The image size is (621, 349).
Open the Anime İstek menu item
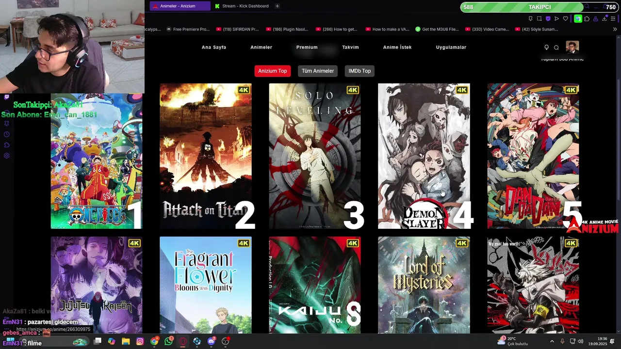397,47
